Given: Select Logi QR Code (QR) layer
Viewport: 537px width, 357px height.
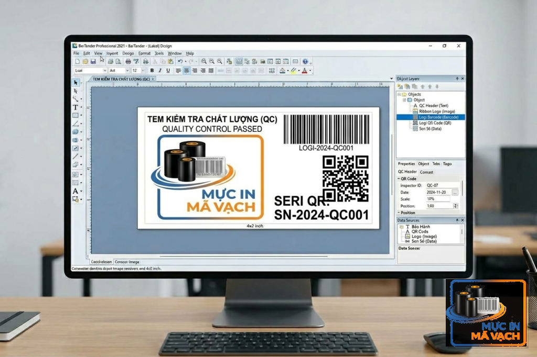Looking at the screenshot, I should [x=435, y=123].
